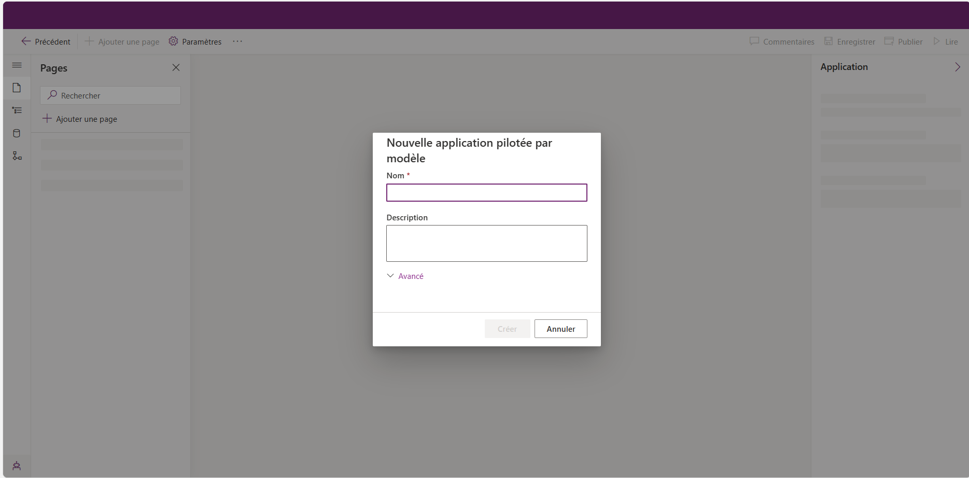Viewport: 969px width, 478px height.
Task: Open the Automation flow icon in sidebar
Action: pos(17,156)
